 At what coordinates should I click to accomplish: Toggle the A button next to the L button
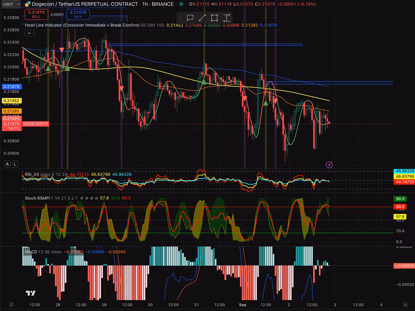pyautogui.click(x=7, y=164)
